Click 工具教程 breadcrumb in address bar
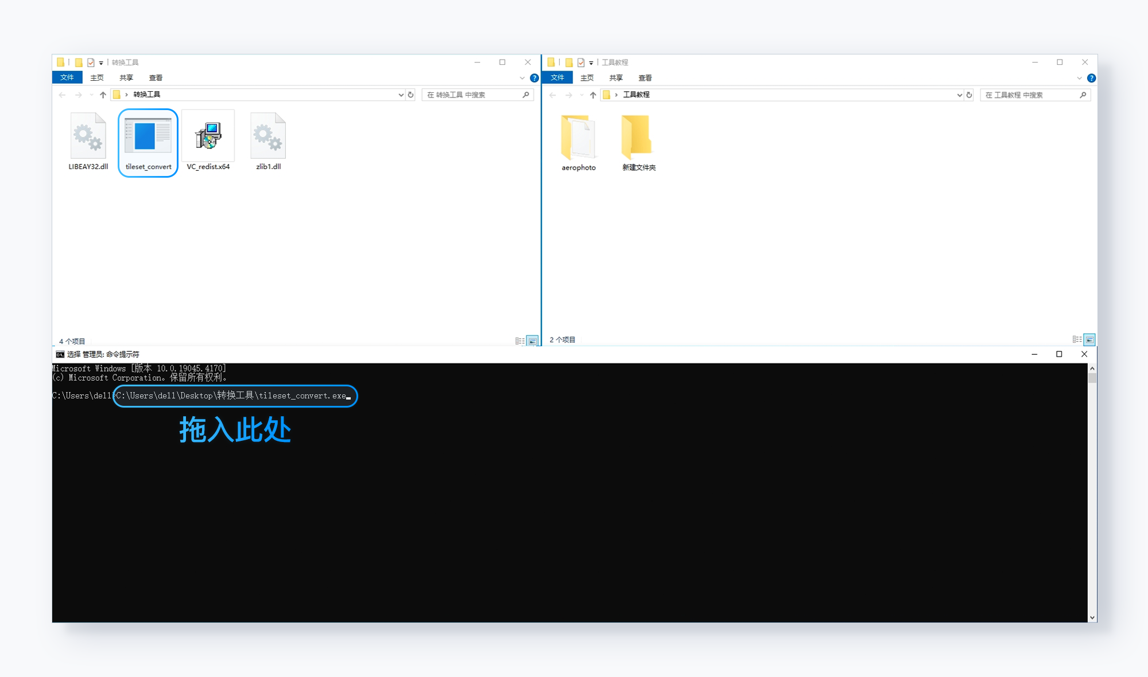 point(636,95)
